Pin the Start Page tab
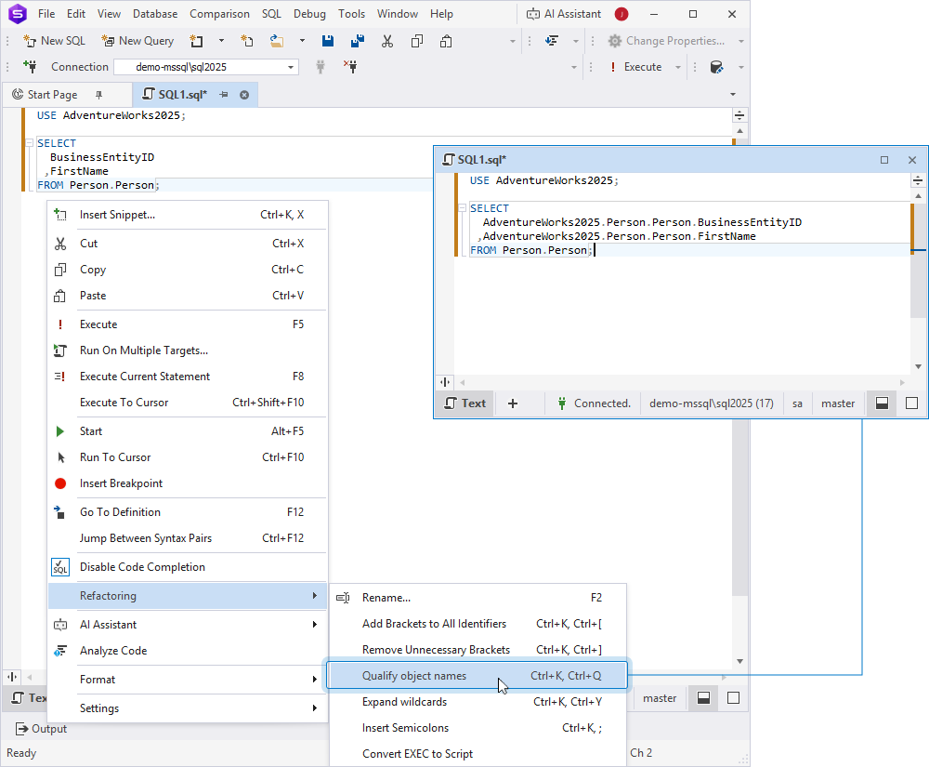The width and height of the screenshot is (929, 767). [x=99, y=95]
